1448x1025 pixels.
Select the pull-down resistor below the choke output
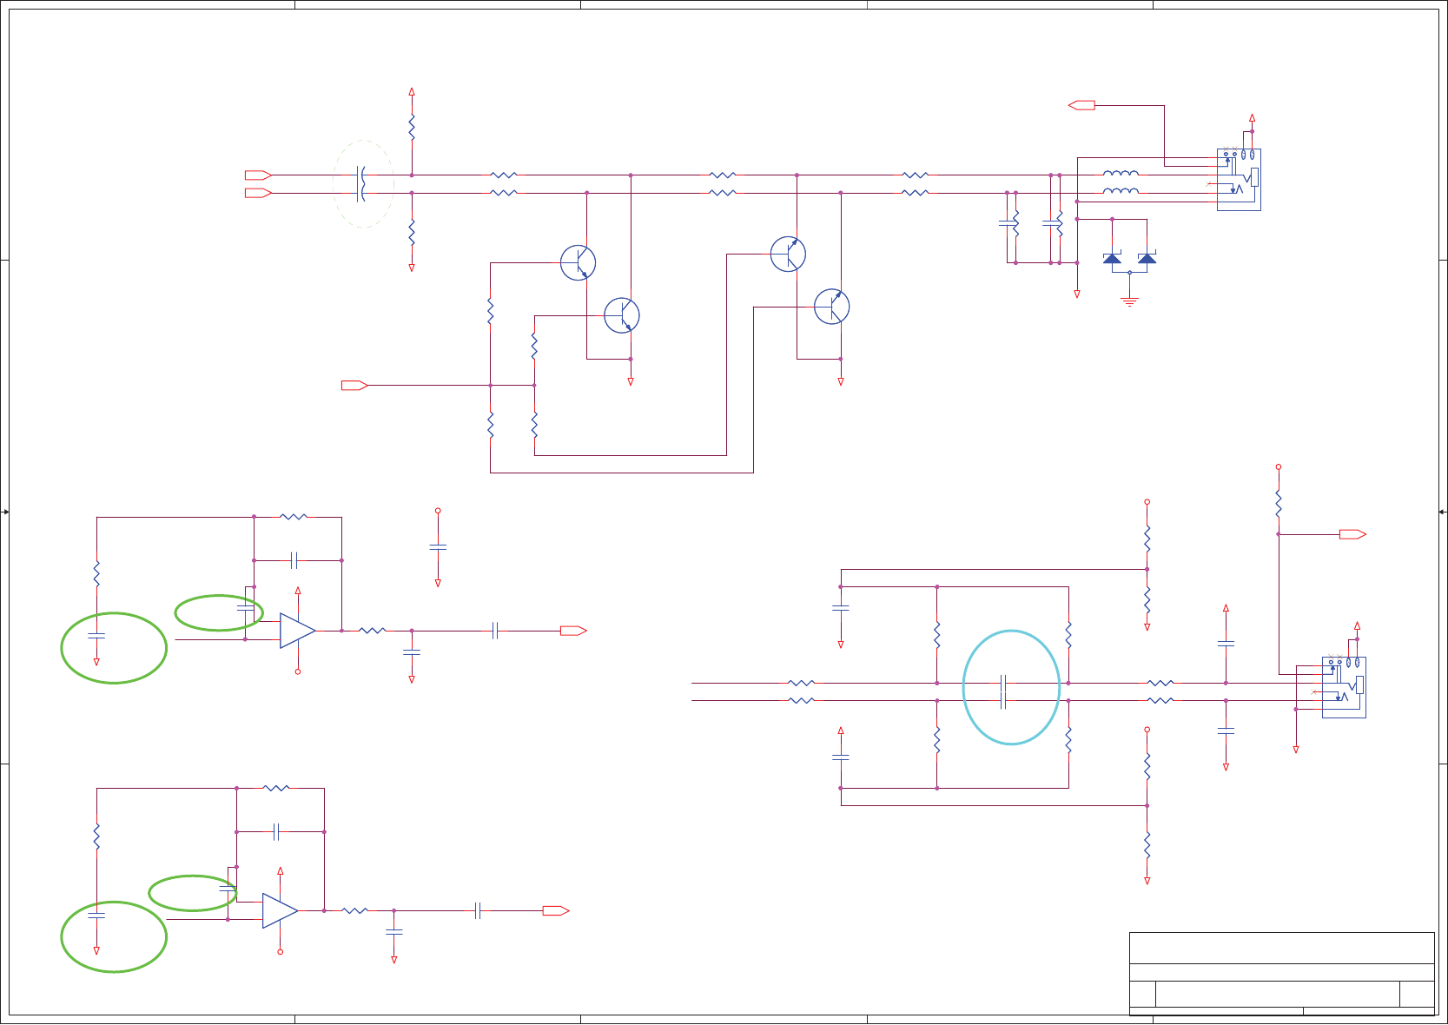point(412,232)
